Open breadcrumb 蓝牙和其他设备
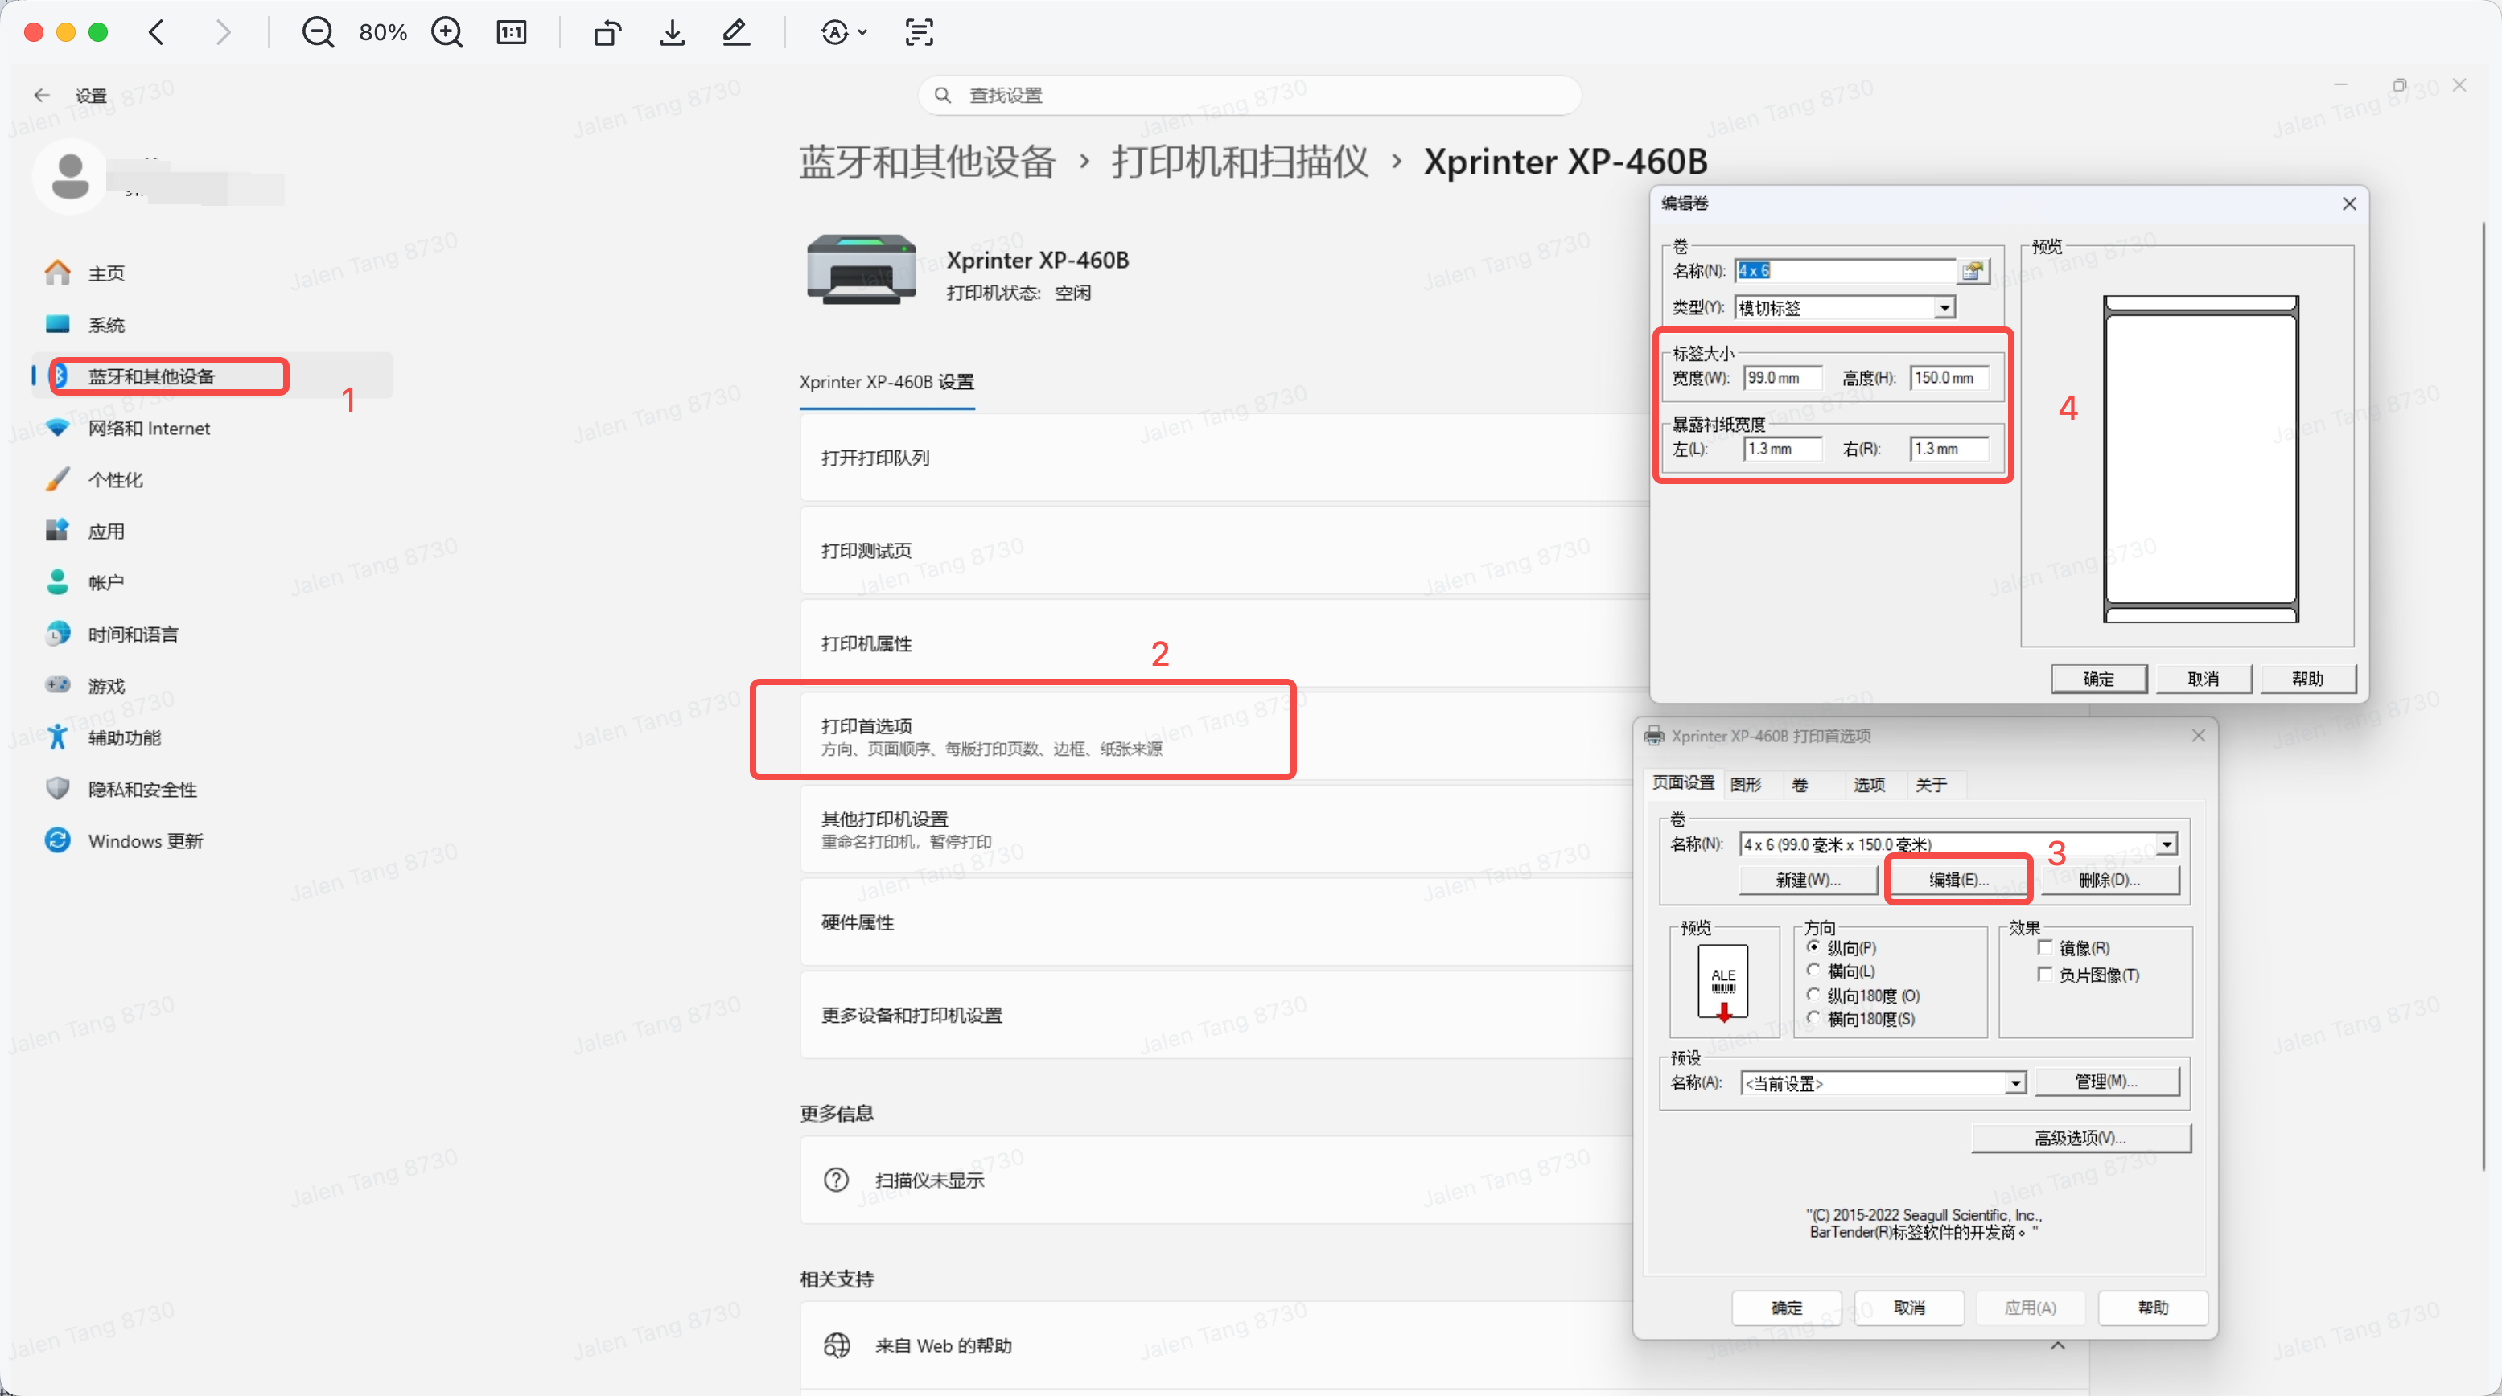Screen dimensions: 2502x1396 927,161
